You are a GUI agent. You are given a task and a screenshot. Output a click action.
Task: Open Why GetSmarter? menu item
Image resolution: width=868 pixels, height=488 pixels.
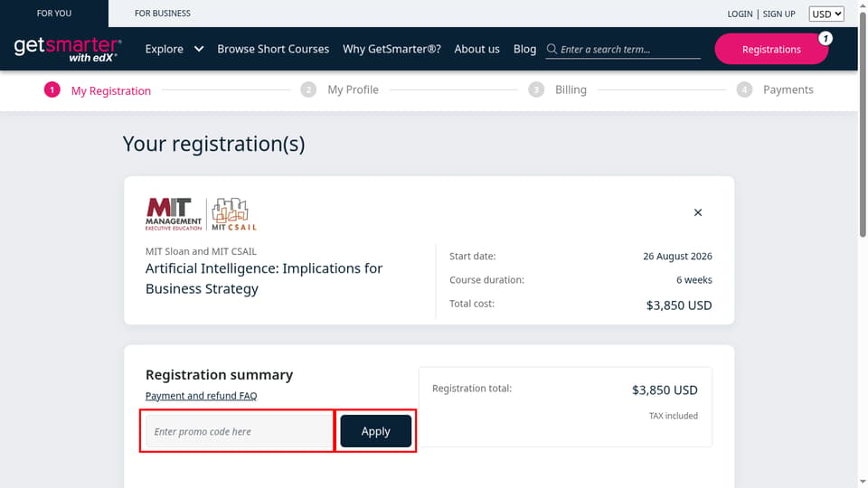click(392, 49)
